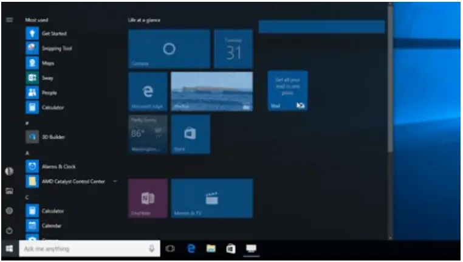The height and width of the screenshot is (262, 463).
Task: Open AMD Catalyst Control Center folder
Action: tap(65, 181)
